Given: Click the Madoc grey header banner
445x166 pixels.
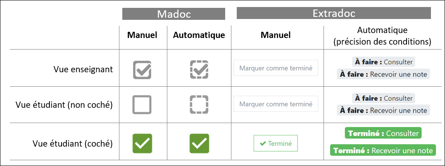Looking at the screenshot, I should click(x=174, y=14).
